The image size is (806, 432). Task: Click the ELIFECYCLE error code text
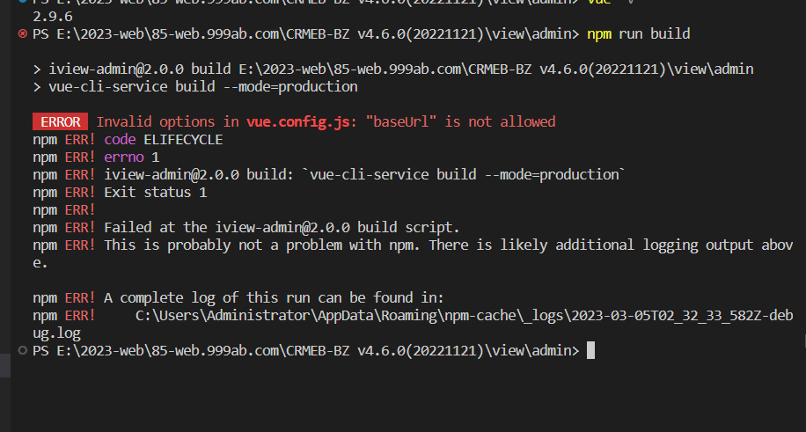pyautogui.click(x=183, y=140)
